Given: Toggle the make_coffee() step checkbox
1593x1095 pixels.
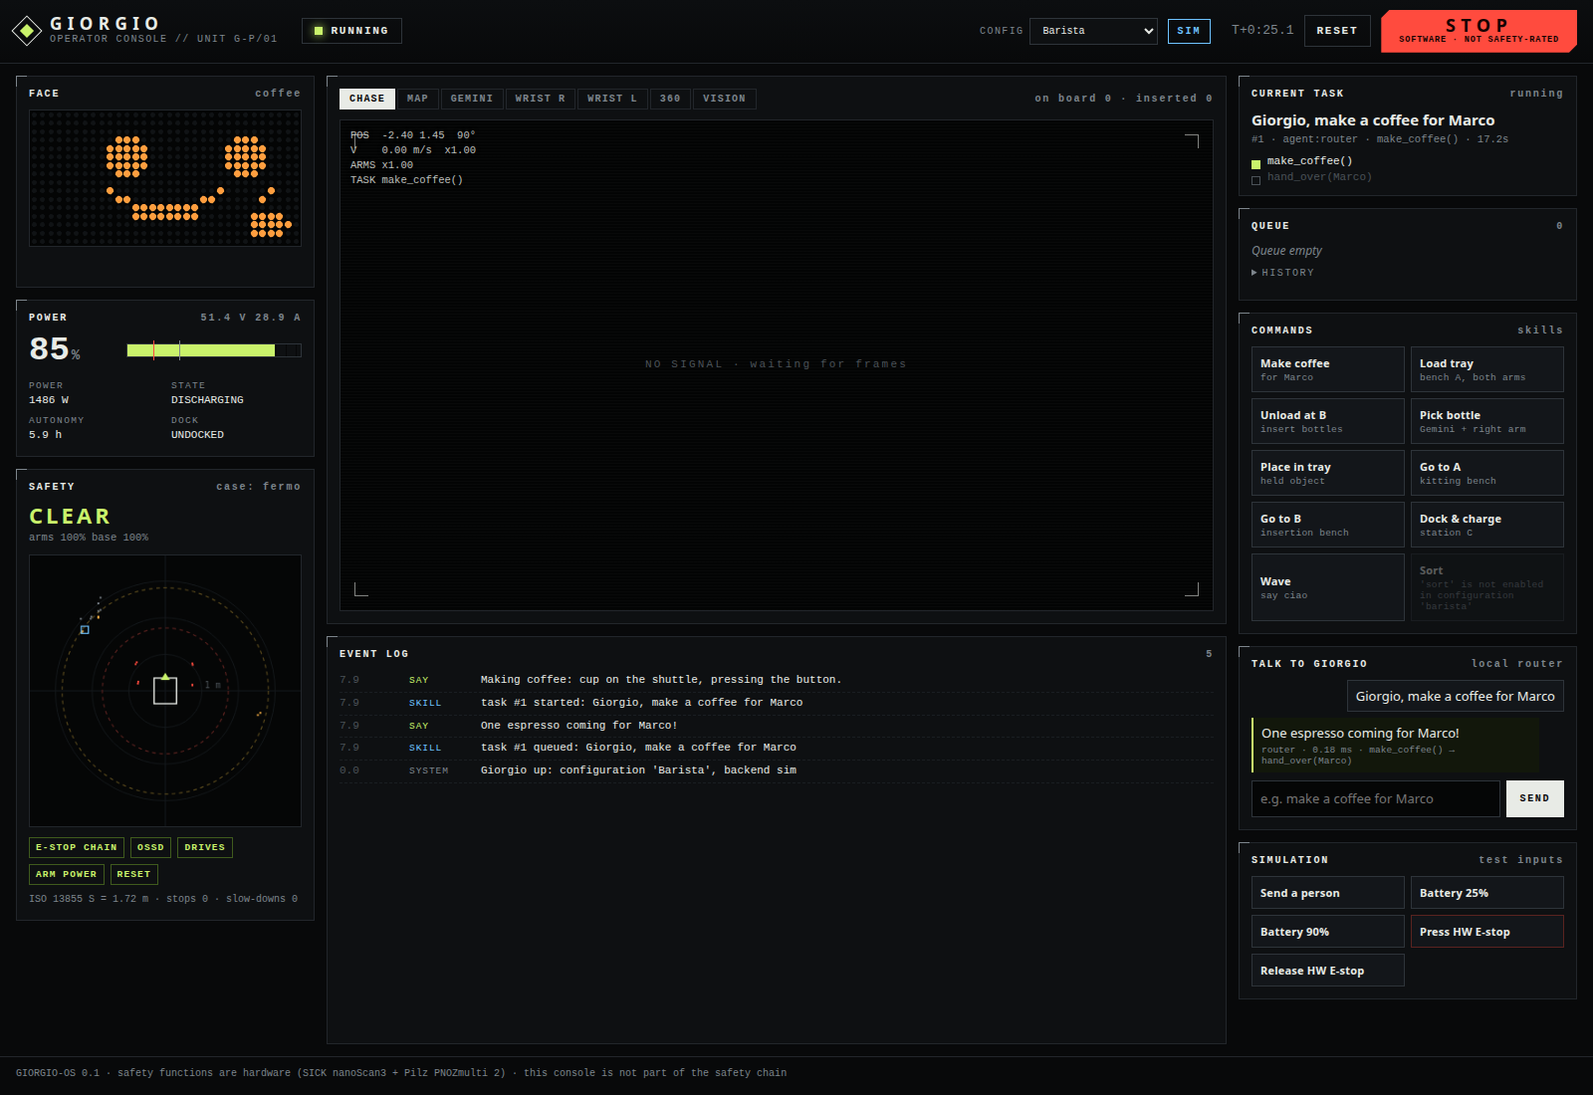Looking at the screenshot, I should [1256, 164].
